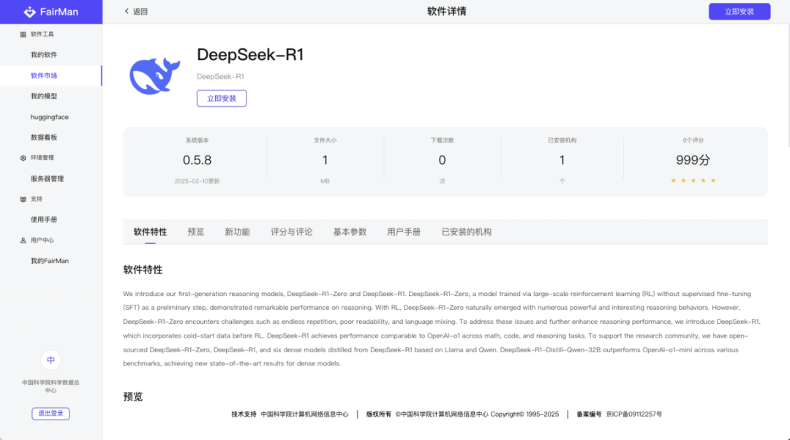Click the 文件大小 label
The width and height of the screenshot is (790, 440).
[325, 140]
